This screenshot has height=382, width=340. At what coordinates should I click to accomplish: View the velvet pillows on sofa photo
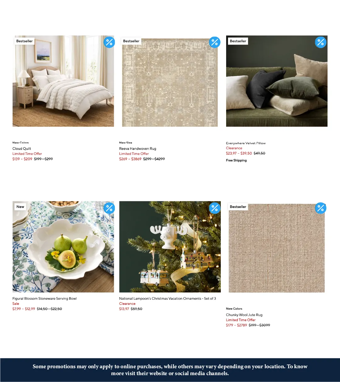(x=277, y=81)
